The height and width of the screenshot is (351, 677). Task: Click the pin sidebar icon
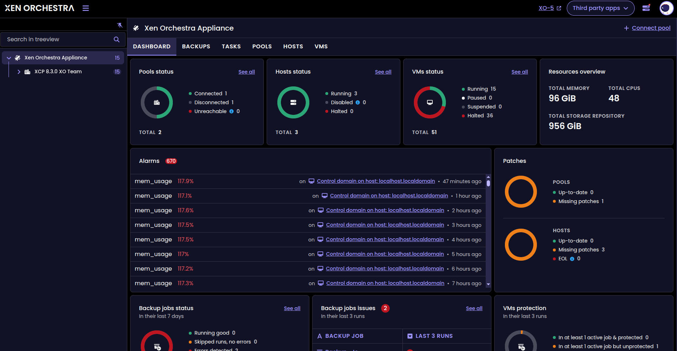pos(120,25)
